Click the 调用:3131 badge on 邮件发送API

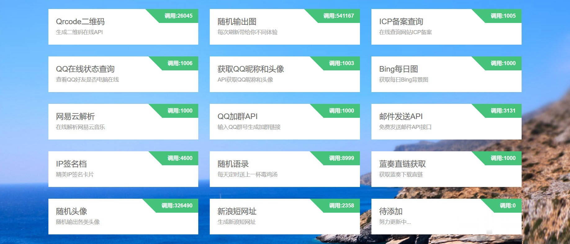(503, 111)
